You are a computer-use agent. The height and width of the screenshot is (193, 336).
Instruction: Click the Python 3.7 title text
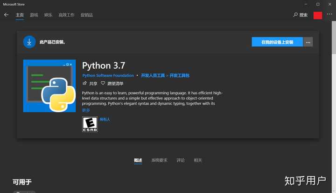tap(104, 65)
